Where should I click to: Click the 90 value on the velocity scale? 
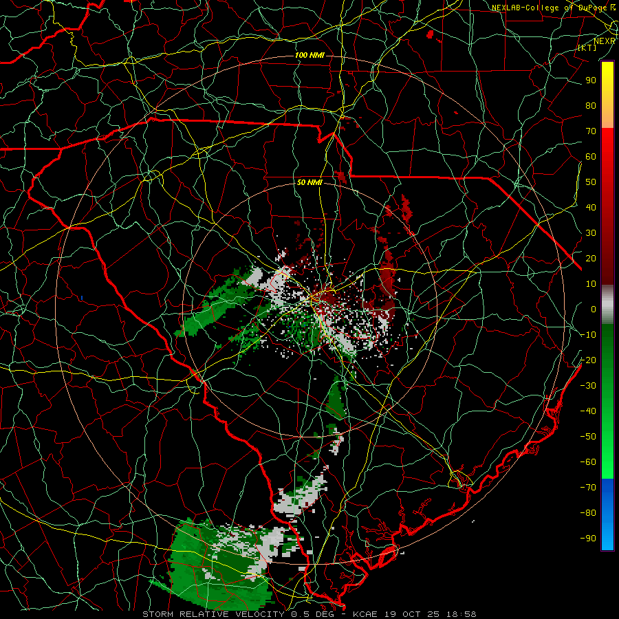[591, 80]
